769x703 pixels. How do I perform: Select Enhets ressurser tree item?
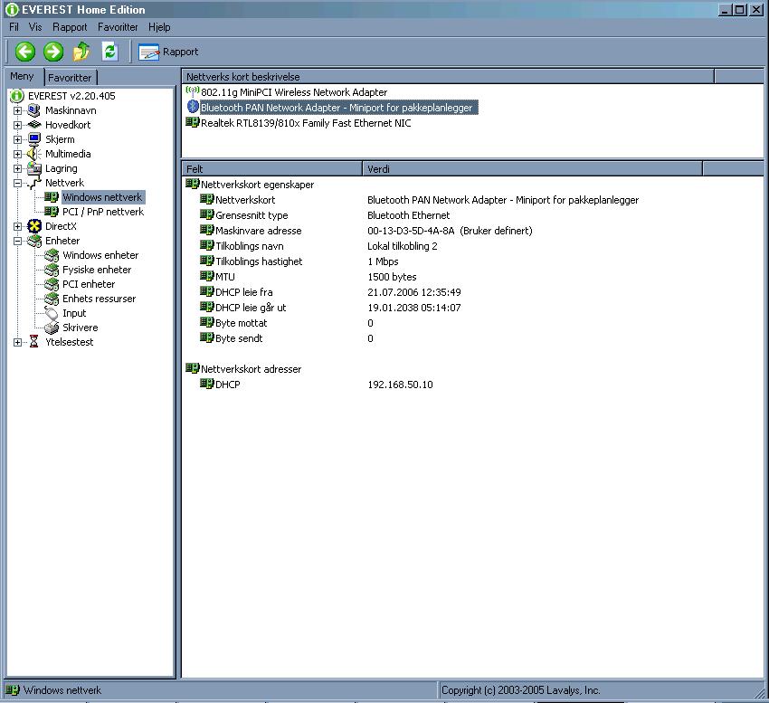pos(100,299)
